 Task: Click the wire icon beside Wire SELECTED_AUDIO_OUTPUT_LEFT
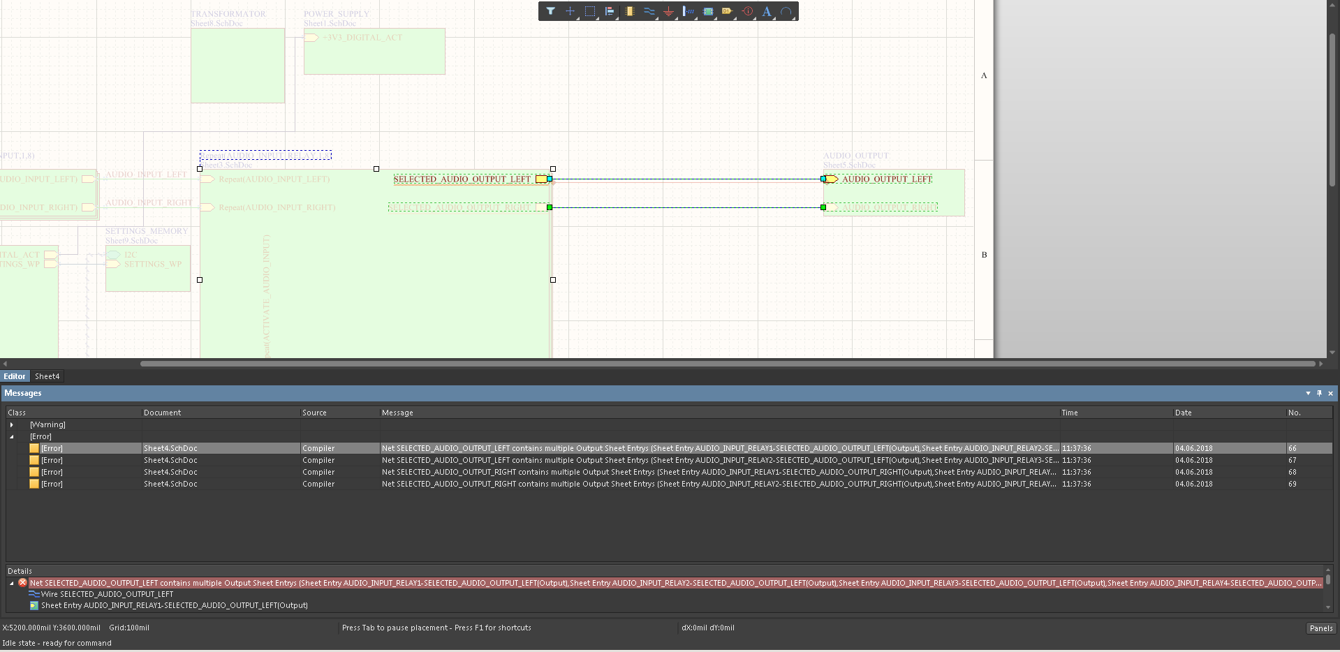coord(34,594)
